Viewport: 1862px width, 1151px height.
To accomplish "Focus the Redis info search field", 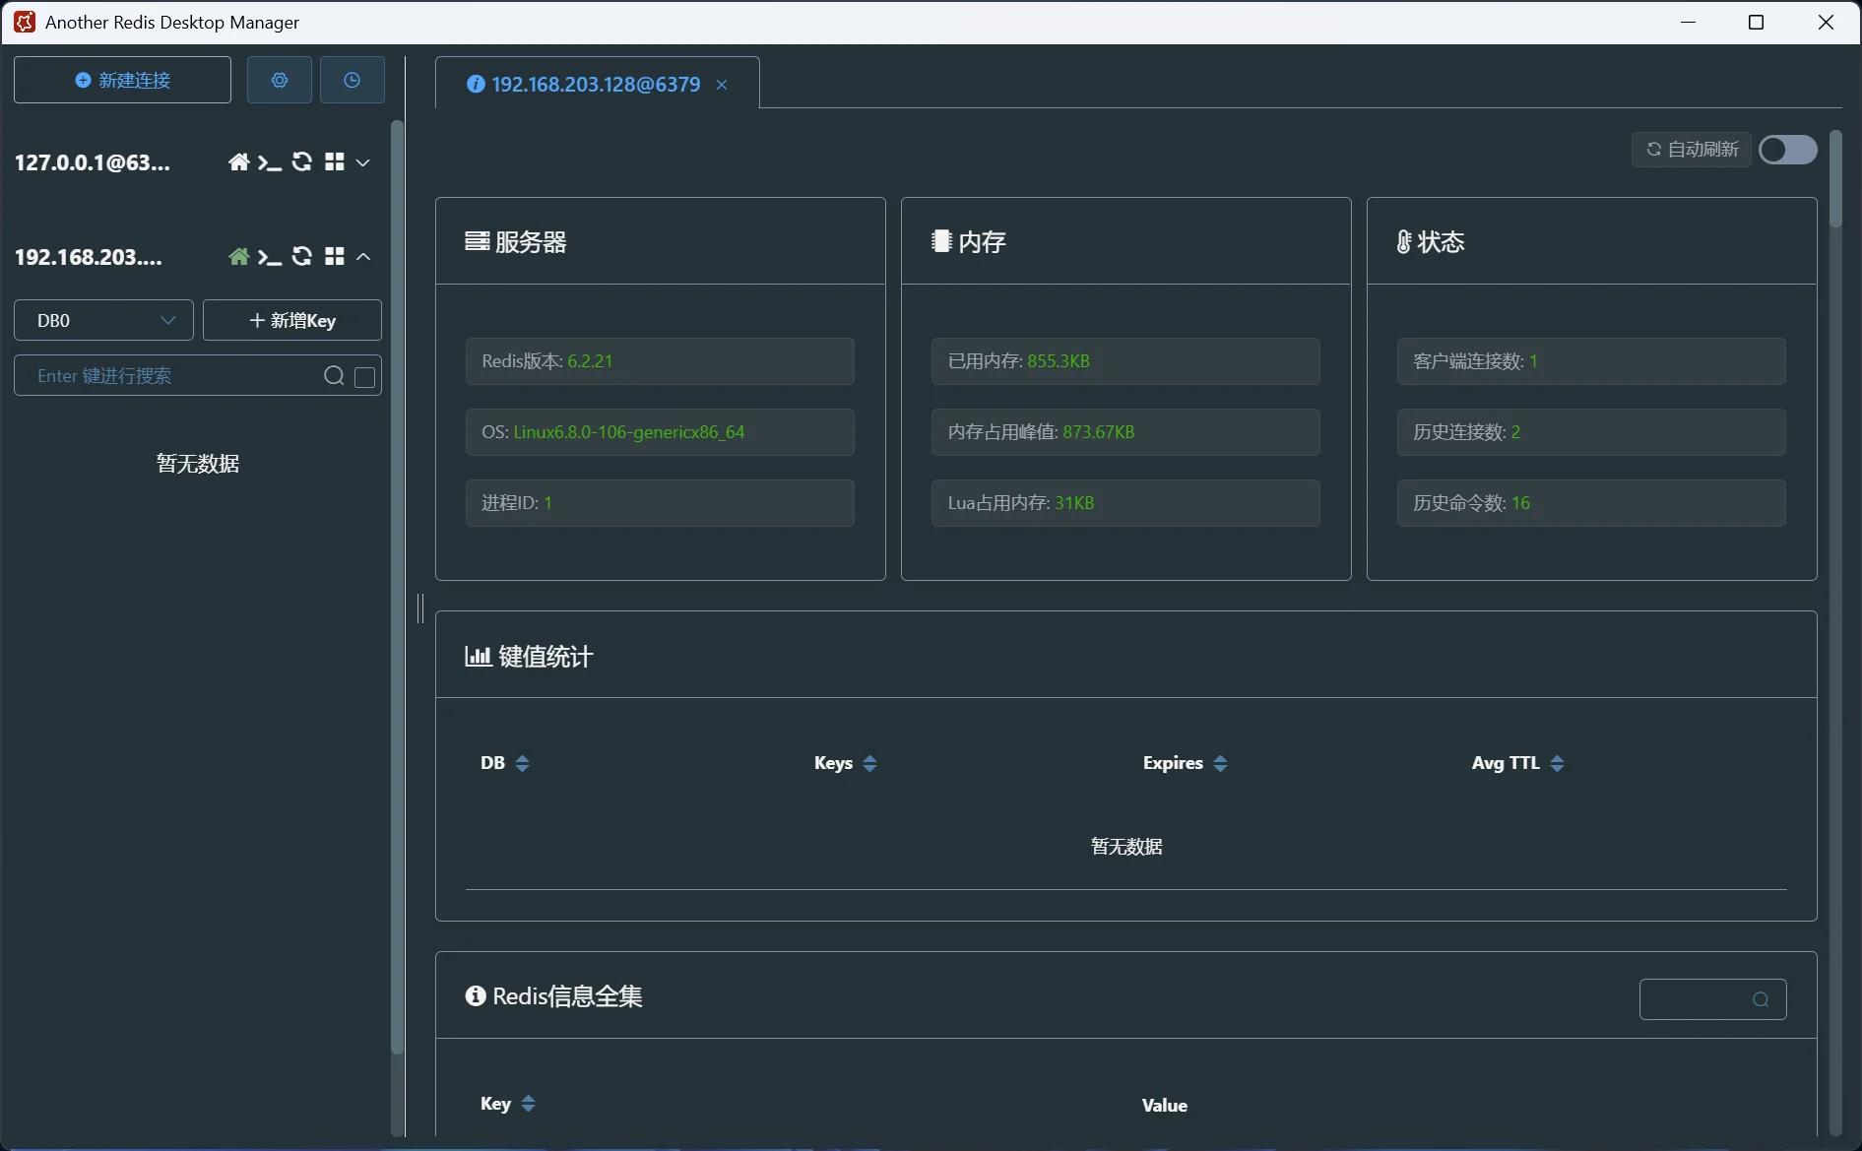I will click(1696, 999).
